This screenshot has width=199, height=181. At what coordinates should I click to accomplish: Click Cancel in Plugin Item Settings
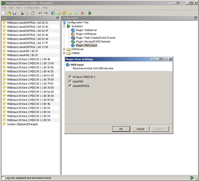[140, 129]
